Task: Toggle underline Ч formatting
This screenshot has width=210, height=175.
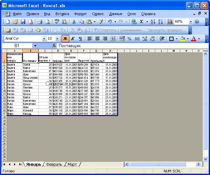Action: point(80,39)
